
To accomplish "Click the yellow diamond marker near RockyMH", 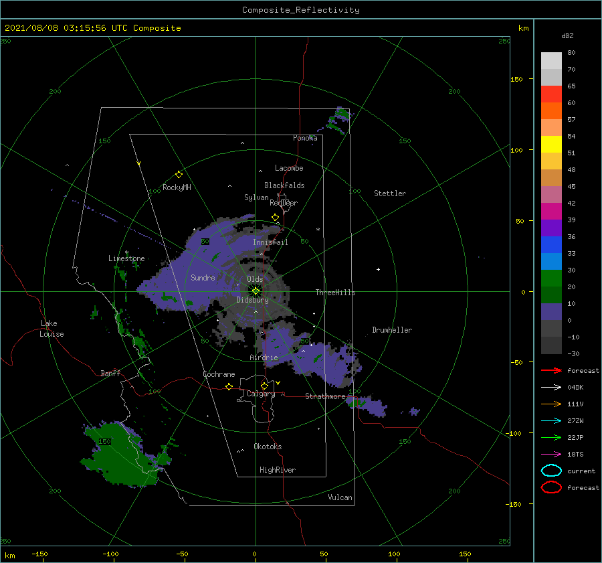I will [x=179, y=175].
